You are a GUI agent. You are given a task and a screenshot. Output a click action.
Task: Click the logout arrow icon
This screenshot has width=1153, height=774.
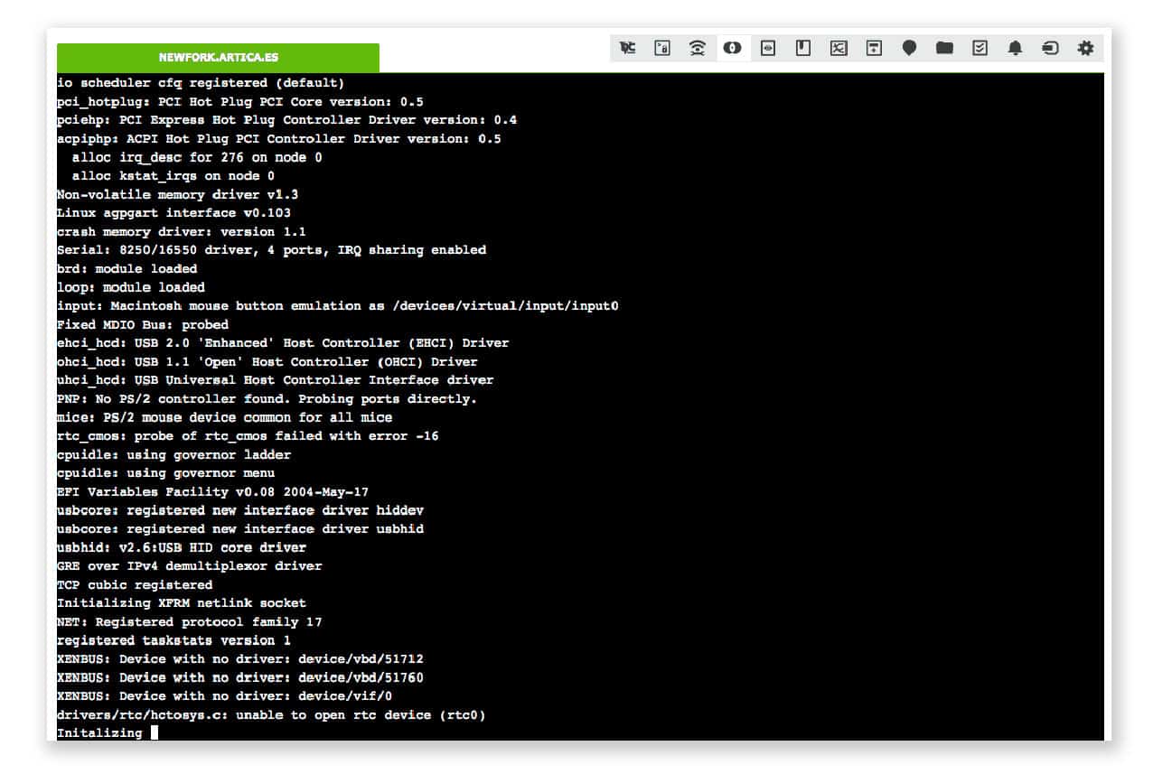(x=1050, y=48)
